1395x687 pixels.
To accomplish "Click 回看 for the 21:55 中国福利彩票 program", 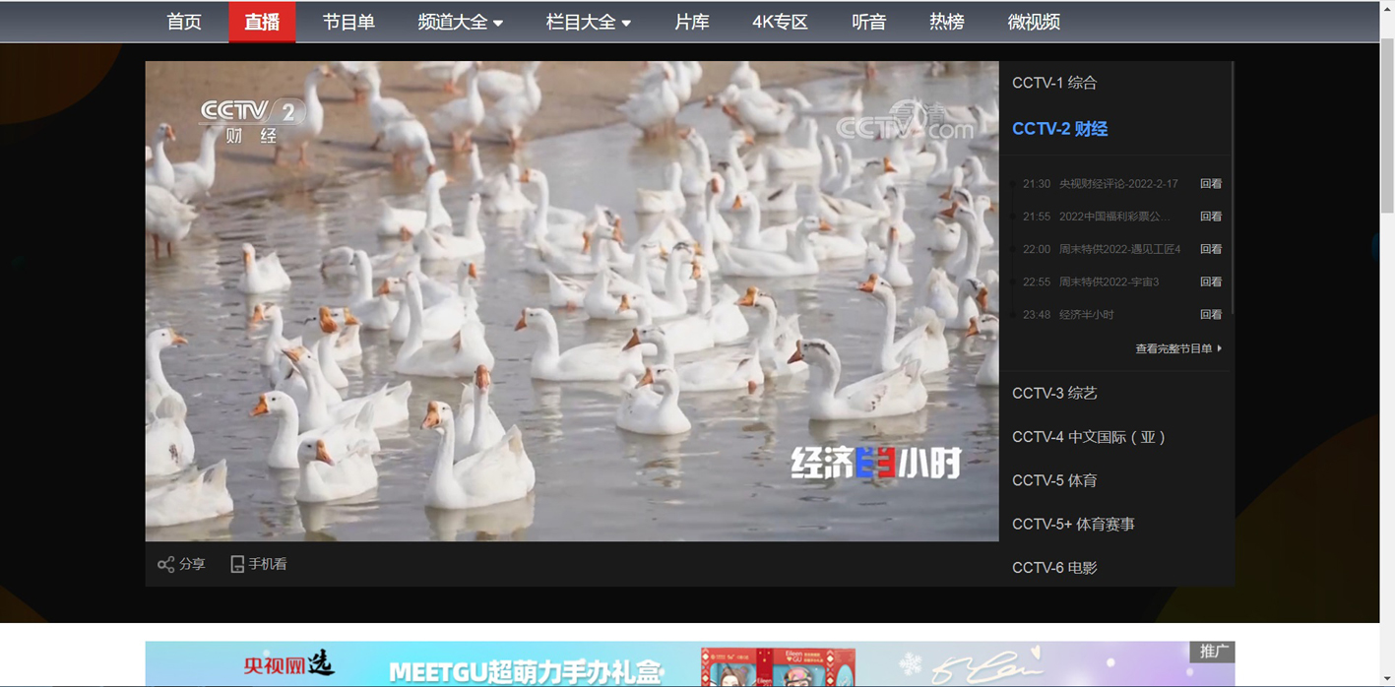I will 1211,217.
